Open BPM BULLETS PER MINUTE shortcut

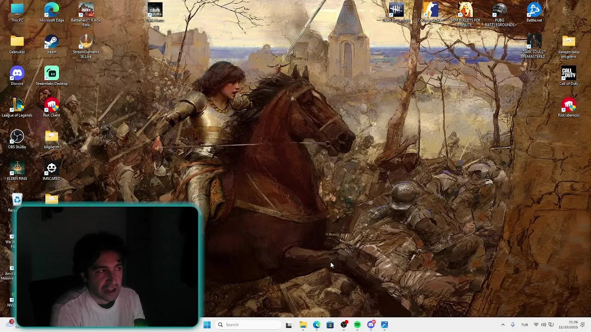(465, 14)
